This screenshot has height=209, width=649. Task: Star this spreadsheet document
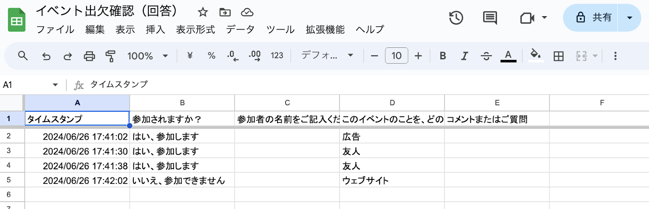203,12
